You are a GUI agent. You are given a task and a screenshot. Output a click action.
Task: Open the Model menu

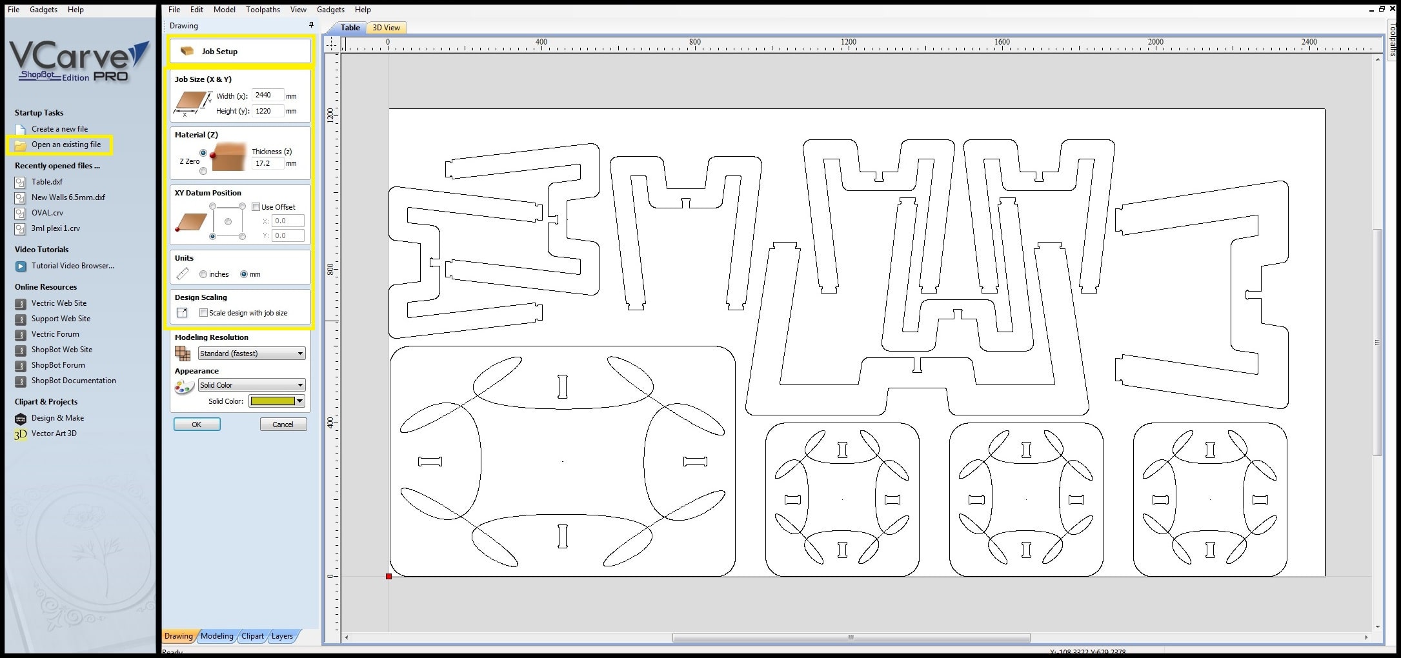(x=225, y=10)
